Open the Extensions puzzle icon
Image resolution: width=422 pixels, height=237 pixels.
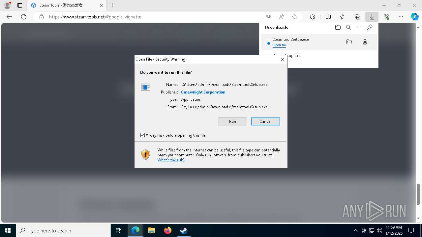[312, 17]
